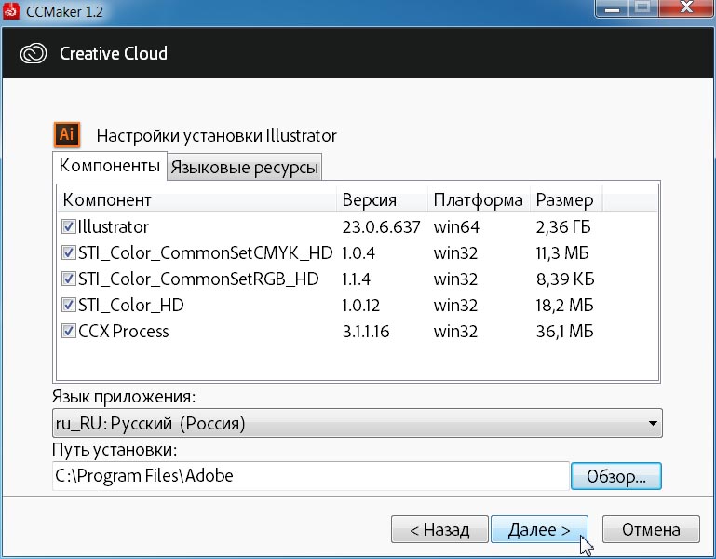Select the STI_Color_HD row label
The image size is (716, 559).
coord(131,305)
